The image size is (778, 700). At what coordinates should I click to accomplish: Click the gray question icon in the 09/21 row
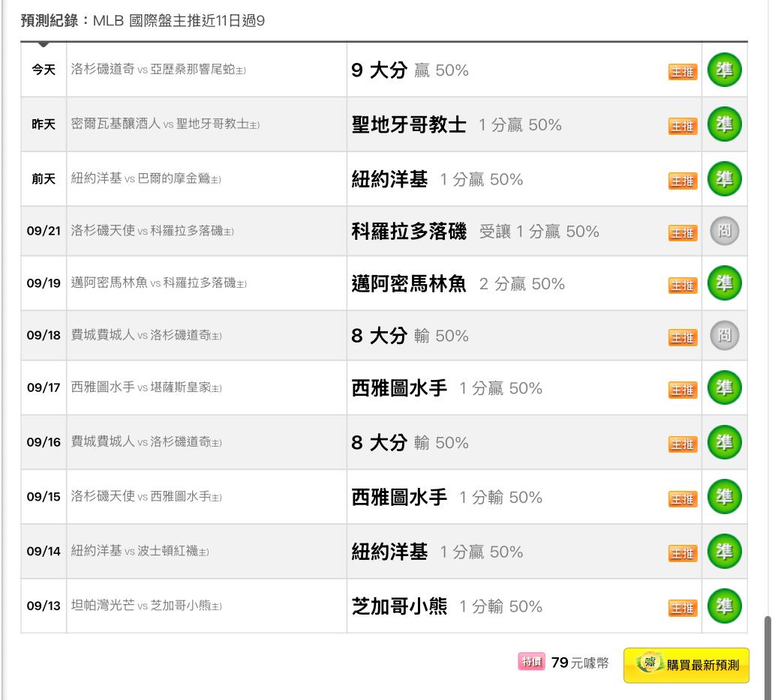(725, 231)
